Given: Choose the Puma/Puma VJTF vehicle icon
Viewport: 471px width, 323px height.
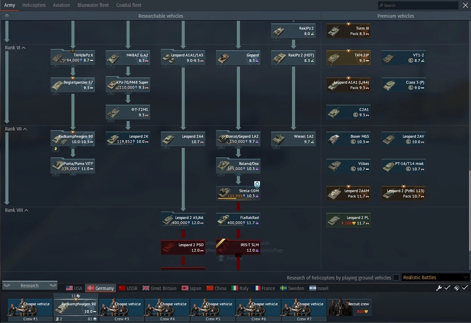Looking at the screenshot, I should (x=73, y=166).
